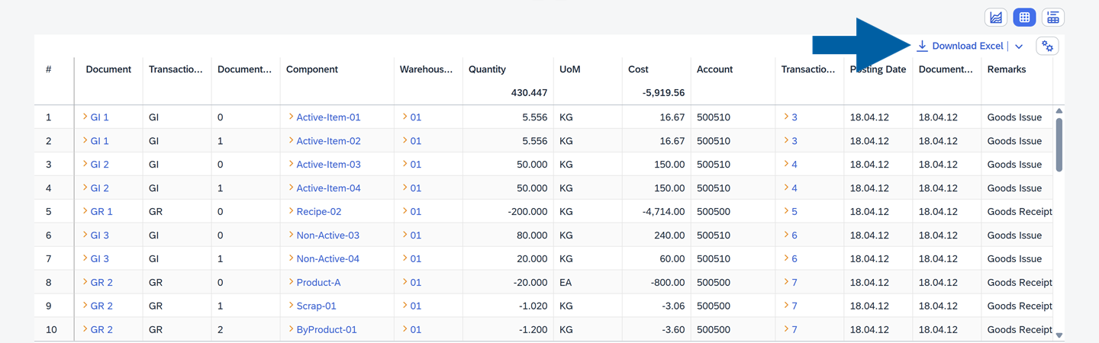Sort by the Quantity column header
Image resolution: width=1099 pixels, height=343 pixels.
487,69
